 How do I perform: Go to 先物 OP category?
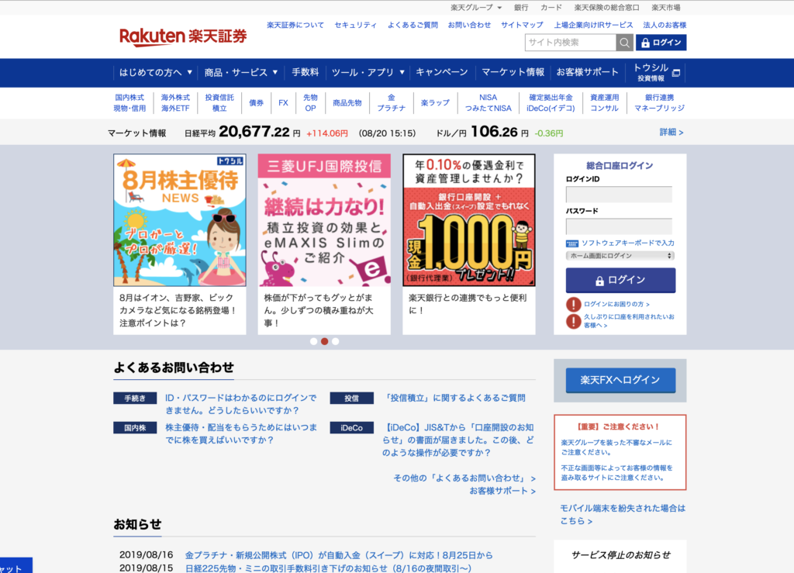(x=310, y=103)
